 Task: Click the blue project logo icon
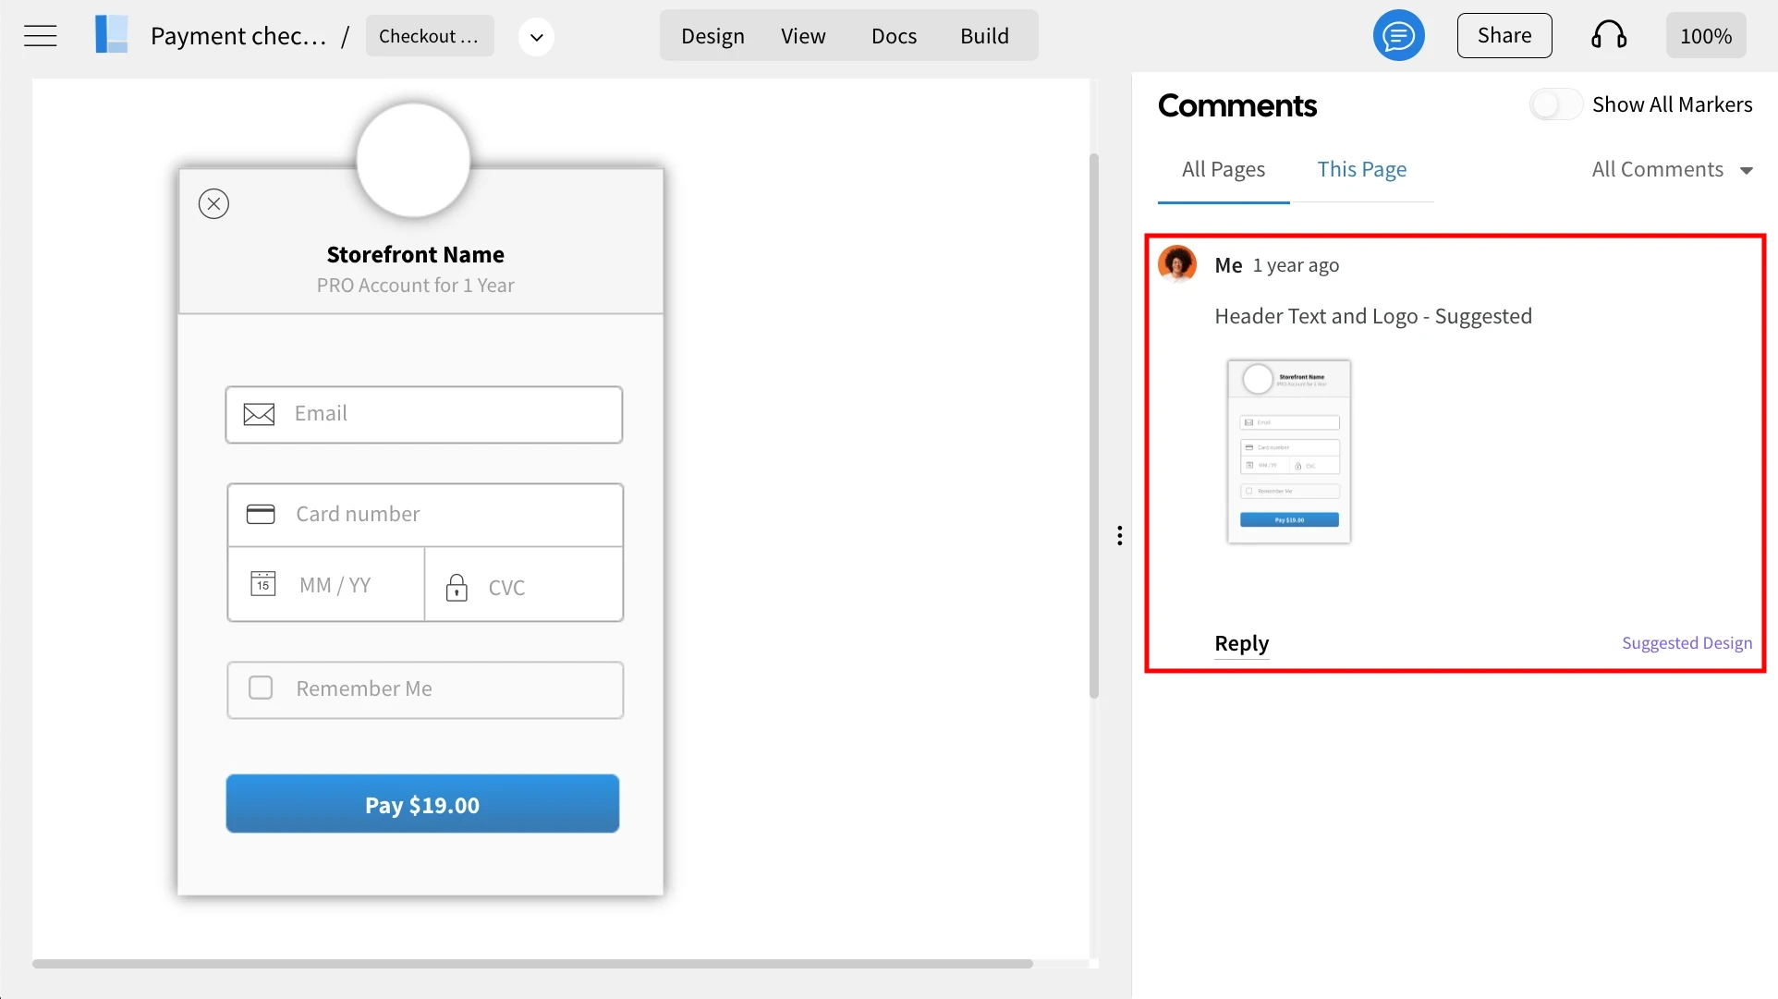112,35
